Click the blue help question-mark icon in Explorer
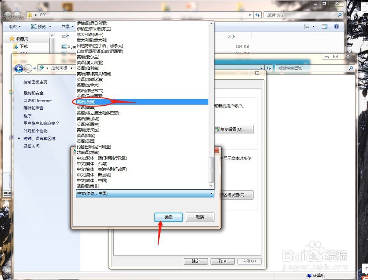This screenshot has width=368, height=280. [337, 26]
